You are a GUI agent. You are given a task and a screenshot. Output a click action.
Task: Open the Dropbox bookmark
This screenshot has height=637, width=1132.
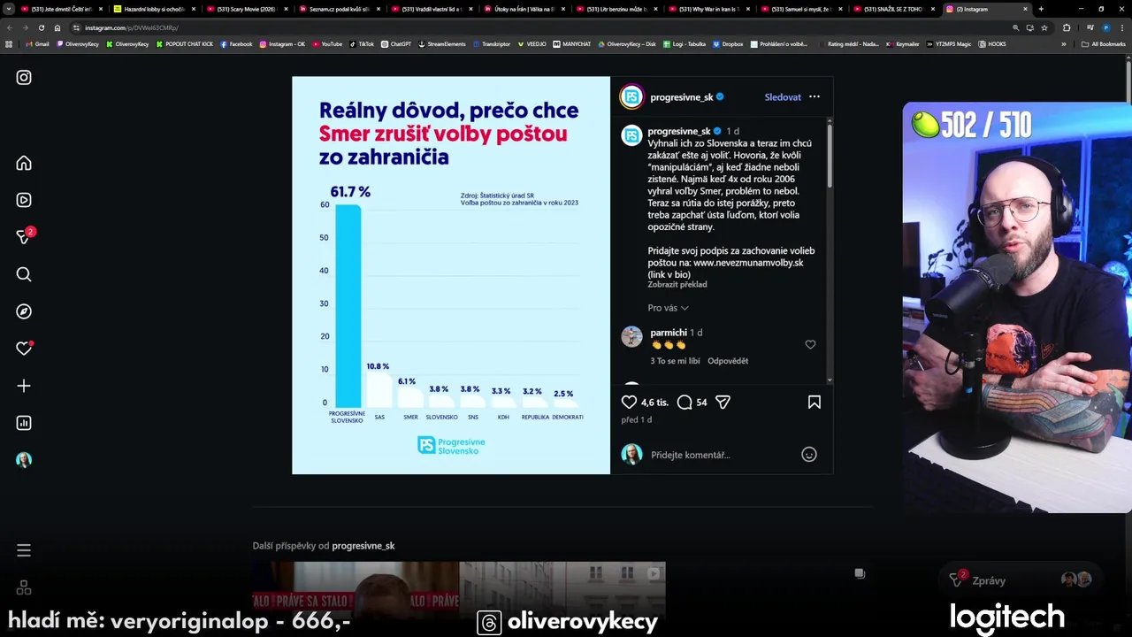pos(728,44)
